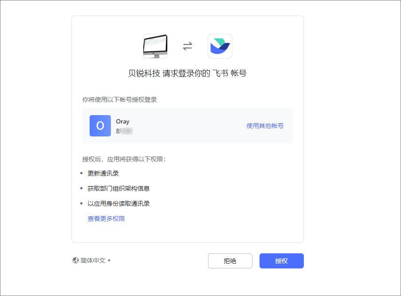Screen dimensions: 401x296
Task: Click the 拒绝 reject button
Action: pos(230,261)
